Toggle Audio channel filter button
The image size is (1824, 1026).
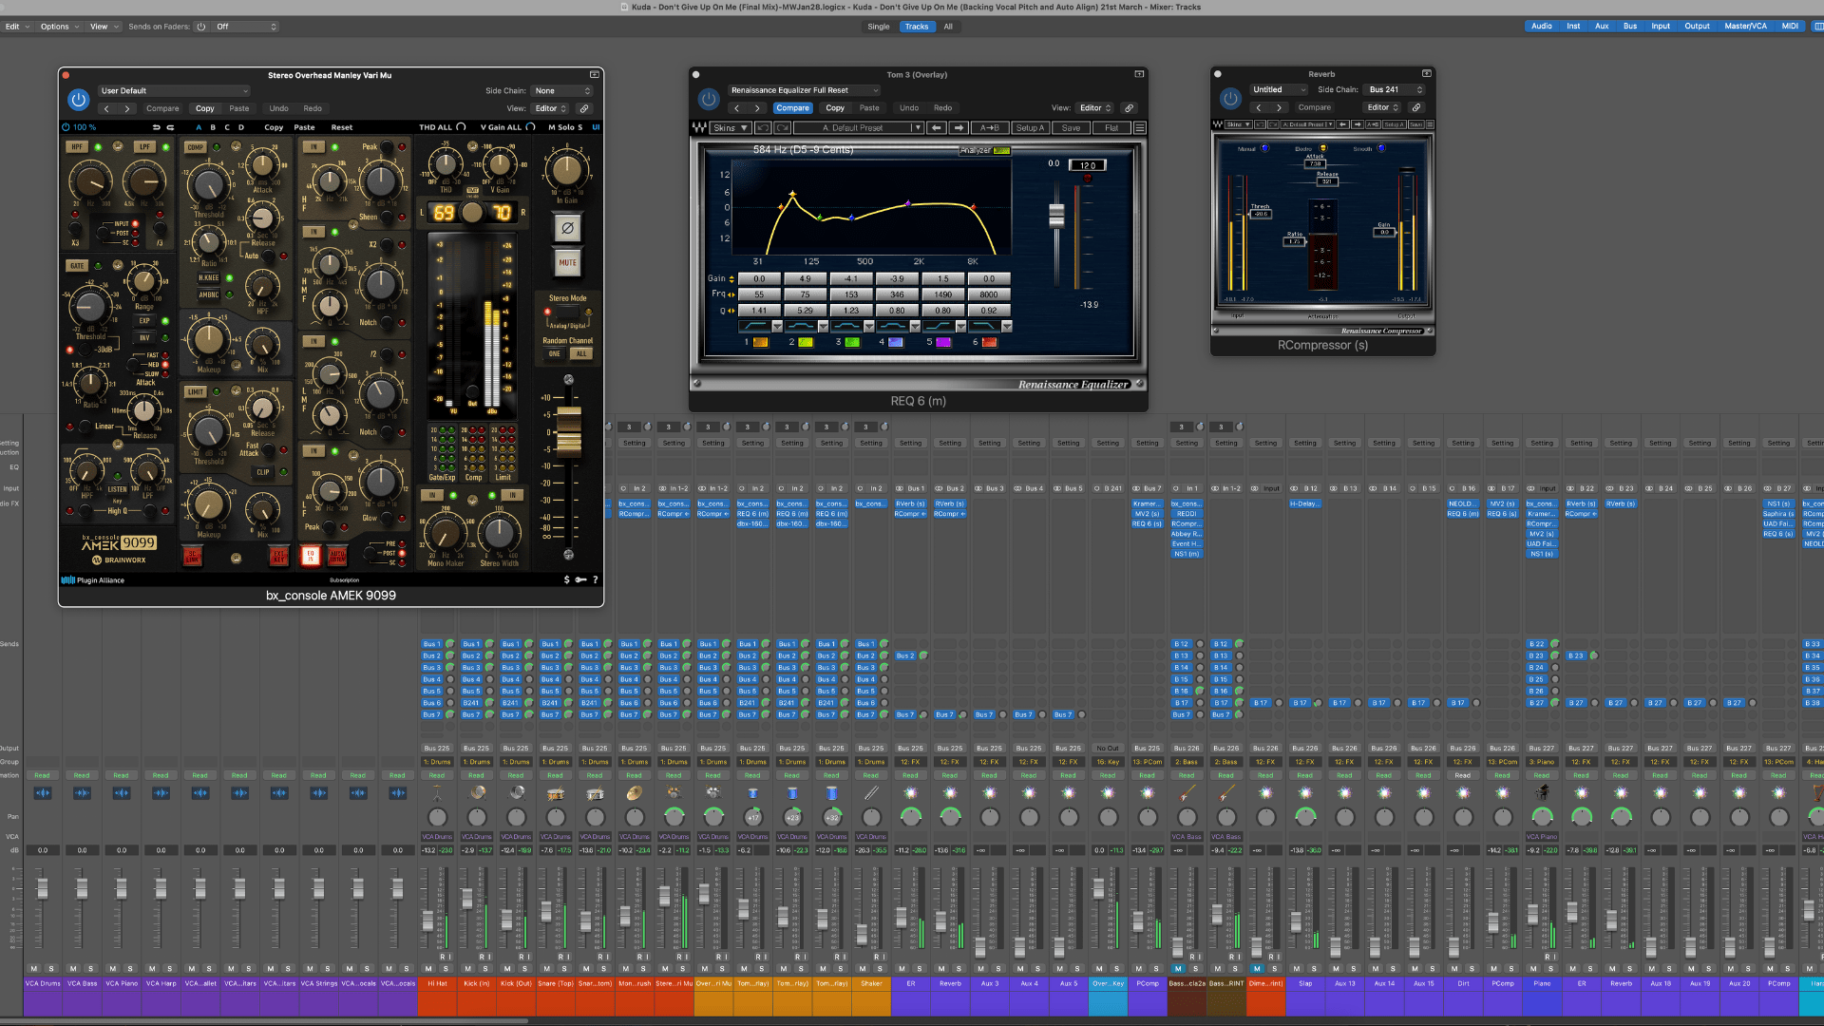(1541, 27)
